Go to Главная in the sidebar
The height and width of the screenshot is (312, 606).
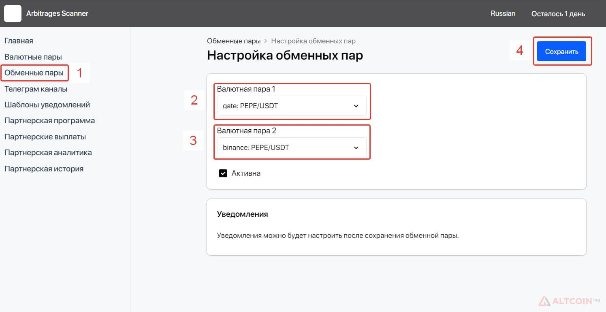[19, 41]
